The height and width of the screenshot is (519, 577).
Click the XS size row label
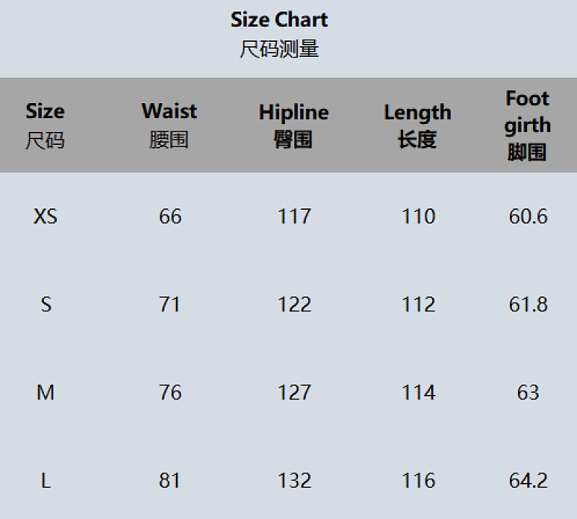45,216
